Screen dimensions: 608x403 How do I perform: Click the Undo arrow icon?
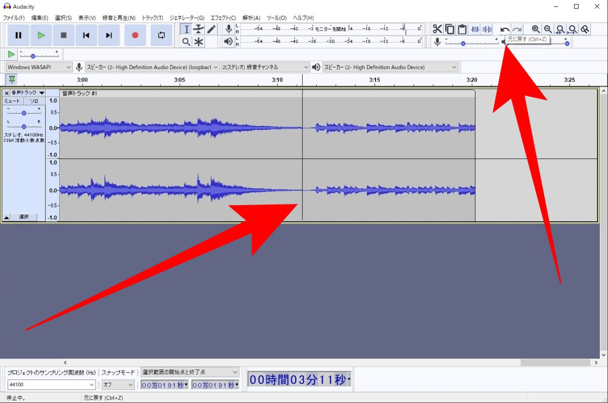click(505, 30)
